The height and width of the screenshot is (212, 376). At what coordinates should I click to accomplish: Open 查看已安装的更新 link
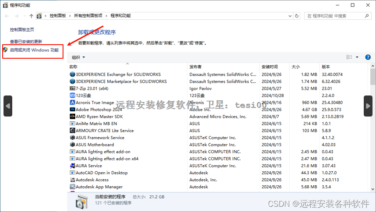pos(26,42)
